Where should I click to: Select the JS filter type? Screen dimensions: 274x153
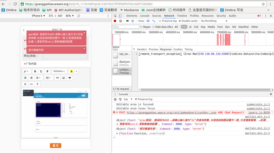[190, 27]
